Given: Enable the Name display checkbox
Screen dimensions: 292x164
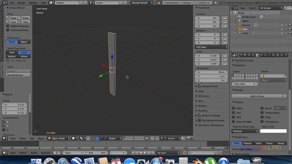Looking at the screenshot, I should [x=234, y=108].
